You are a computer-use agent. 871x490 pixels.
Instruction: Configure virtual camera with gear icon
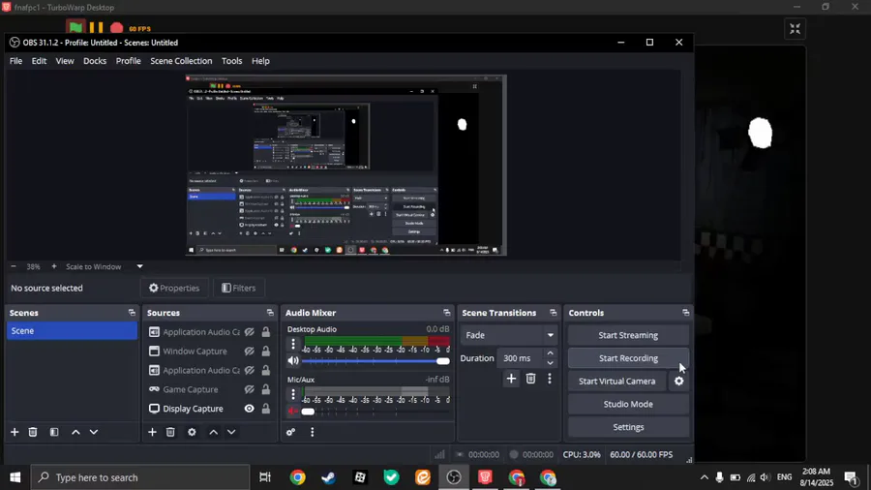(678, 382)
